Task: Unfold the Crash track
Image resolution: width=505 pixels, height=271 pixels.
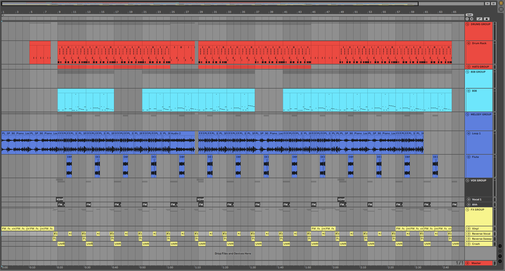Action: point(469,244)
